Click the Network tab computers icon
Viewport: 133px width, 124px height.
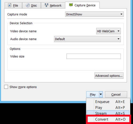pos(46,5)
